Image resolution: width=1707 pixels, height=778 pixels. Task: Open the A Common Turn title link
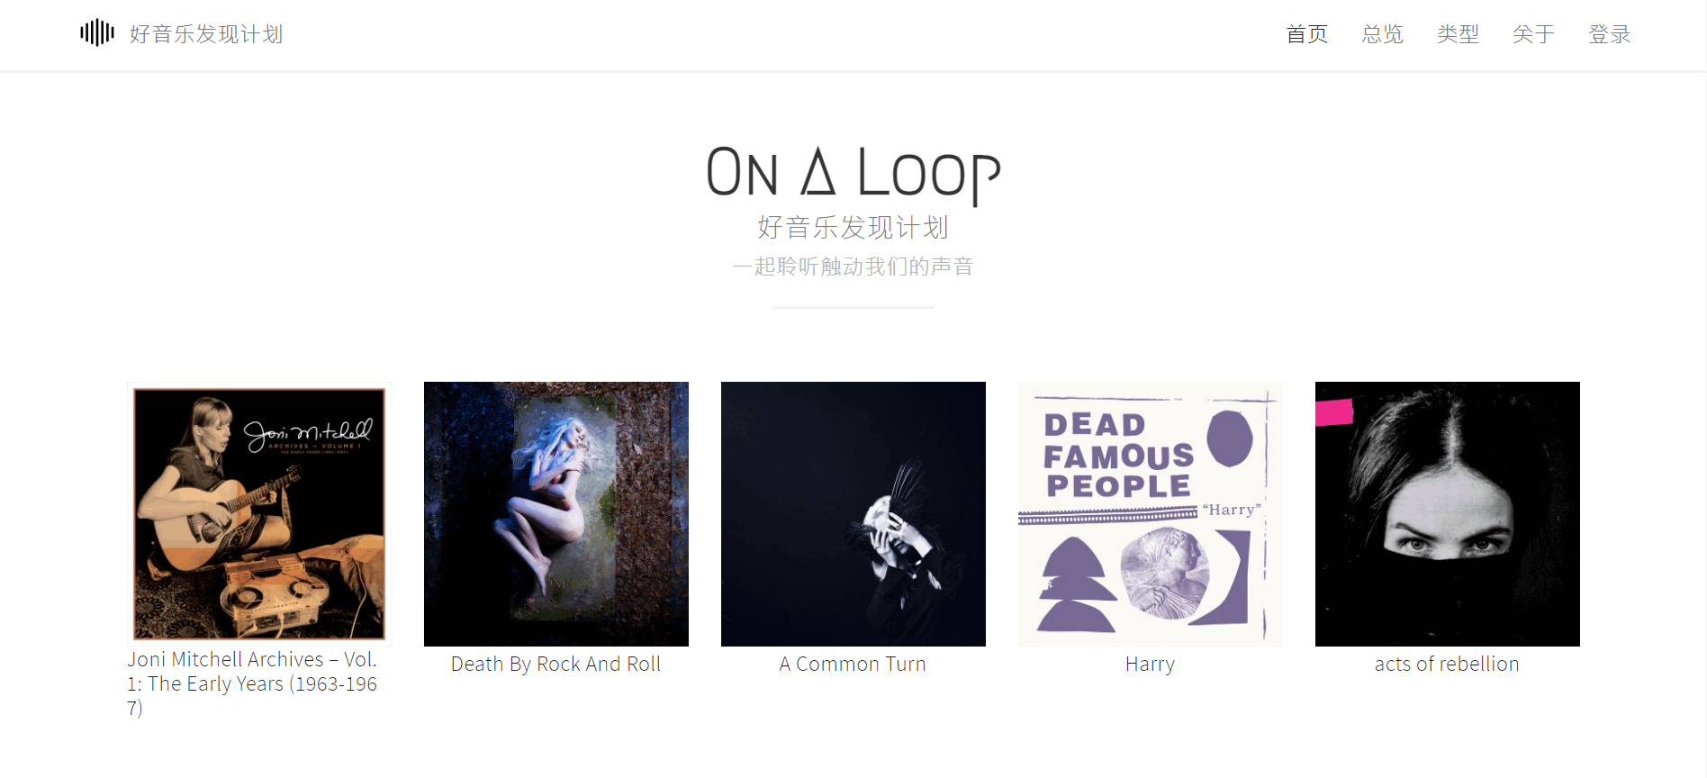click(853, 665)
